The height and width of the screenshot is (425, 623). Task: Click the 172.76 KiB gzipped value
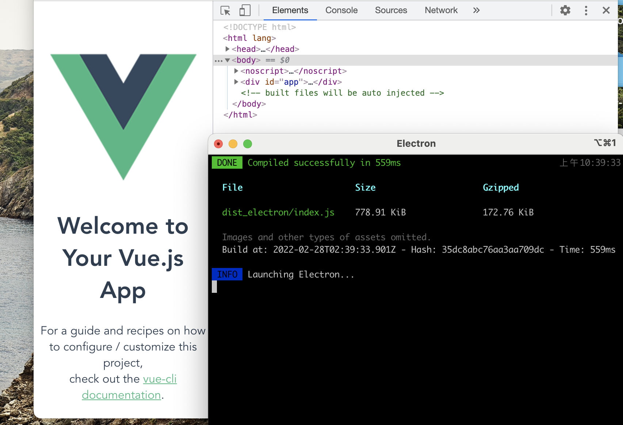pyautogui.click(x=508, y=212)
